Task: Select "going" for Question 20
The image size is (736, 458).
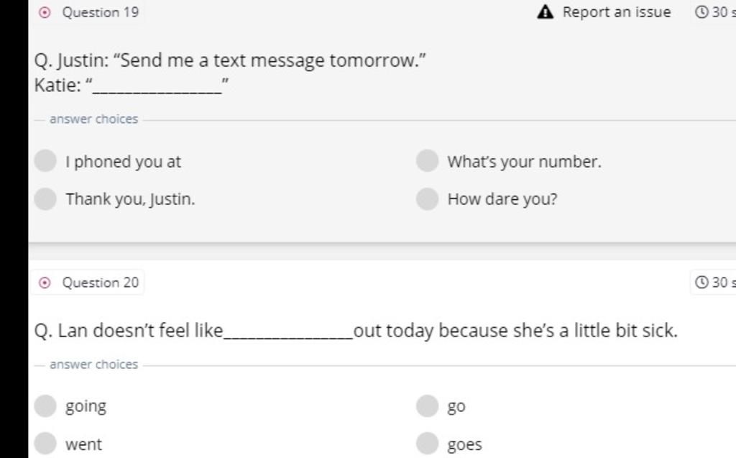Action: (x=45, y=406)
